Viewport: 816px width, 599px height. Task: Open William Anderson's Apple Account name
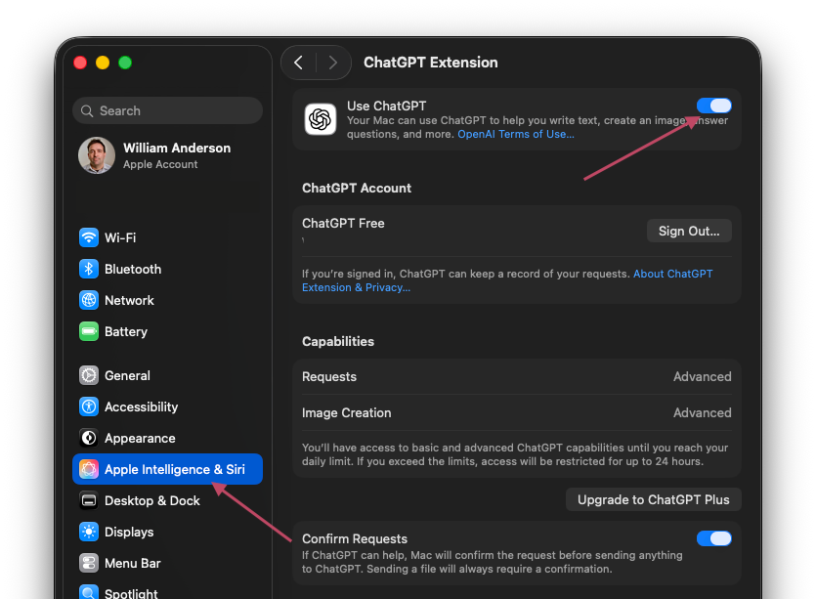(177, 149)
